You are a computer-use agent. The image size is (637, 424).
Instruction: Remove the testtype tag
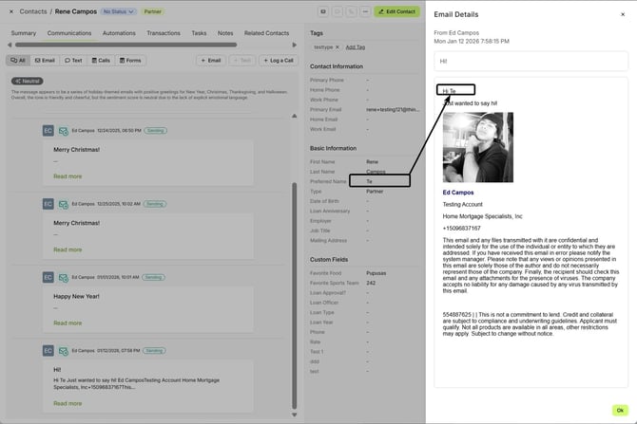click(337, 46)
